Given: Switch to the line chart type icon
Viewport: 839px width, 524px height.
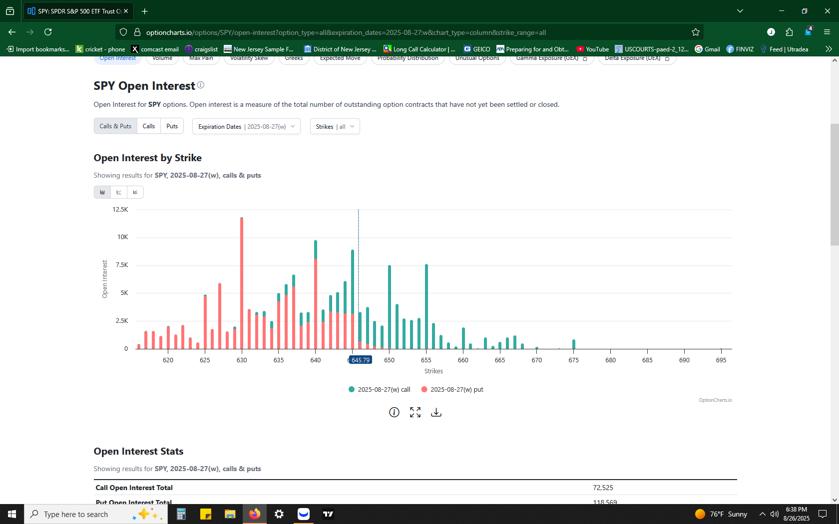Looking at the screenshot, I should [119, 192].
